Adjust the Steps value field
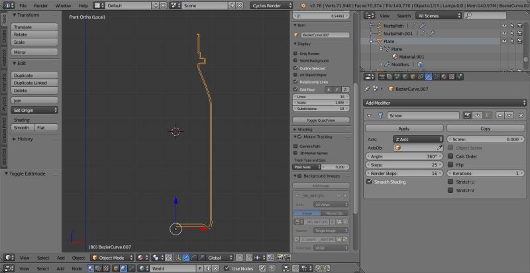Image resolution: width=530 pixels, height=273 pixels. [404, 165]
